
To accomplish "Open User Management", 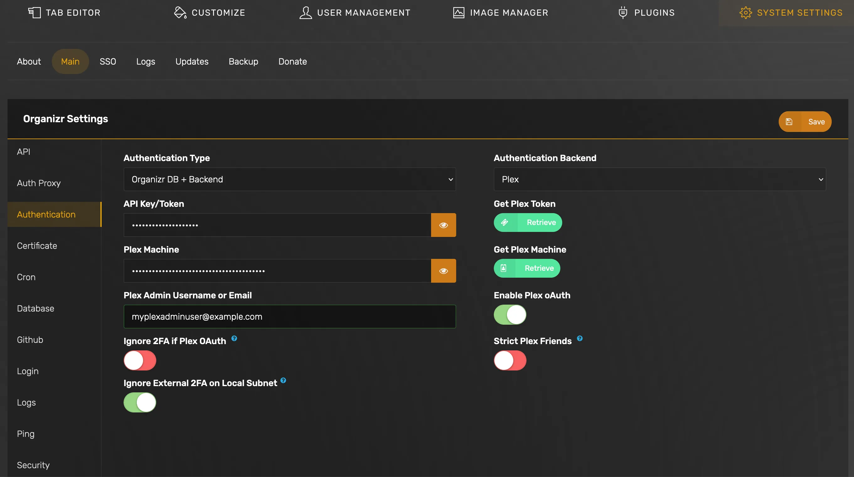I will pyautogui.click(x=354, y=13).
